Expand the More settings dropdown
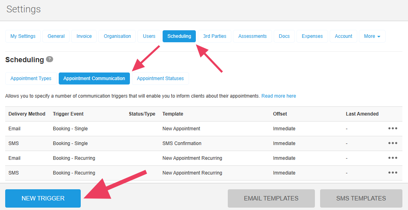408x210 pixels. (372, 36)
